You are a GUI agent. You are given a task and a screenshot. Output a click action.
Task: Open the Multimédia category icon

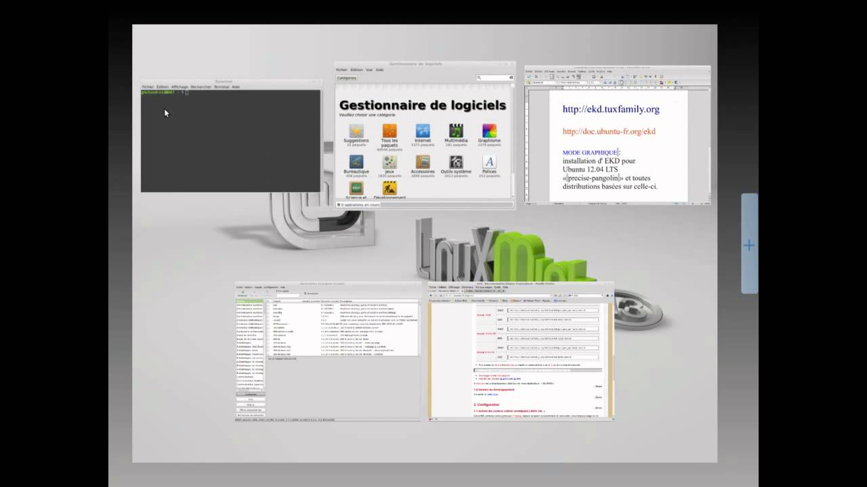coord(456,131)
